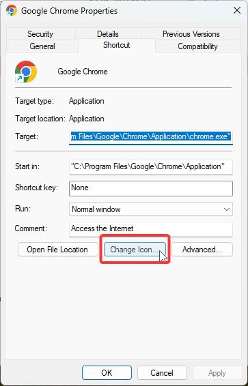Click the Change Icon button
Viewport: 248px width, 386px height.
[135, 250]
